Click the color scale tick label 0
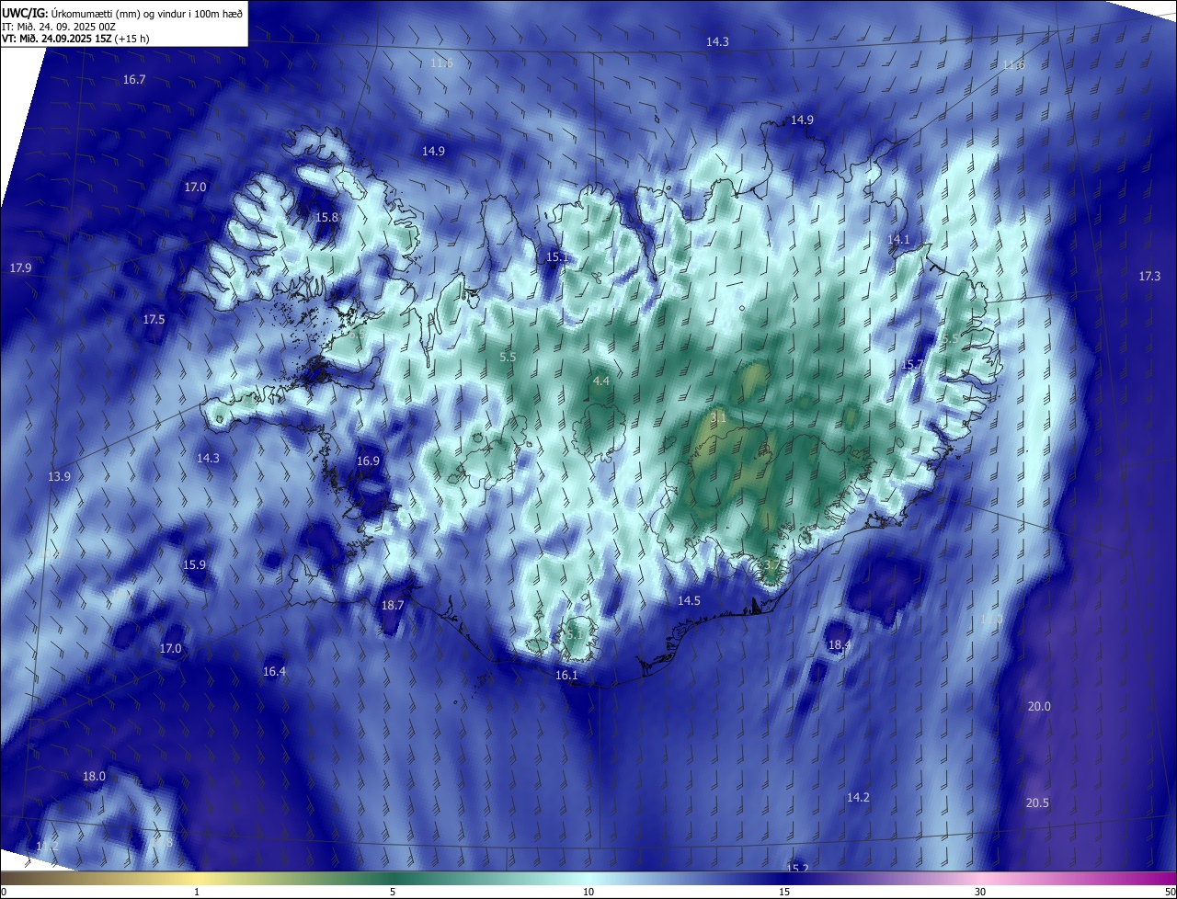Screen dimensions: 1177x899 point(3,893)
